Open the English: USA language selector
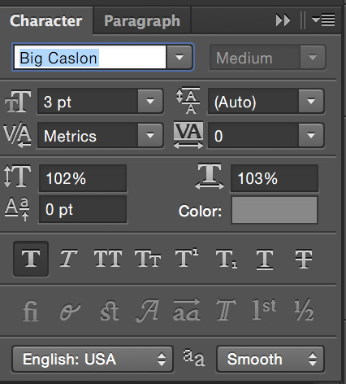 (x=93, y=359)
